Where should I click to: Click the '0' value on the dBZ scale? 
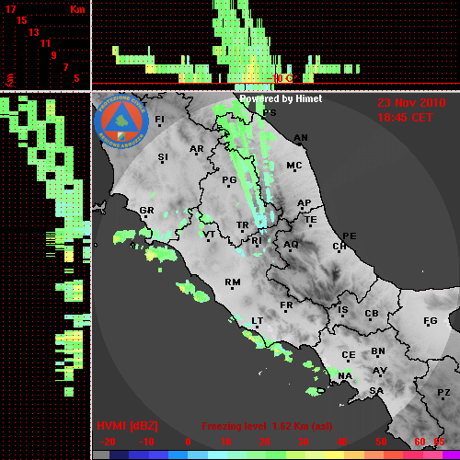tap(188, 442)
